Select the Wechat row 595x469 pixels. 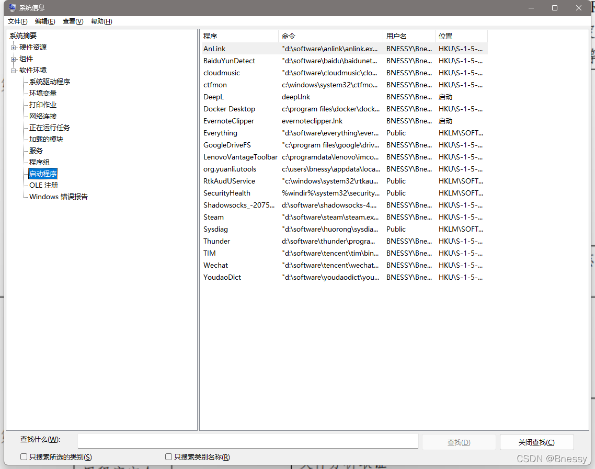click(x=344, y=265)
